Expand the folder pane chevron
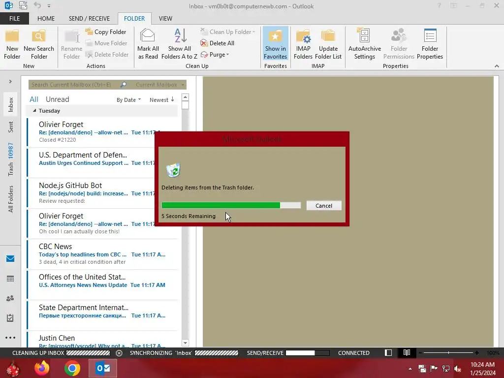The image size is (504, 378). (10, 82)
